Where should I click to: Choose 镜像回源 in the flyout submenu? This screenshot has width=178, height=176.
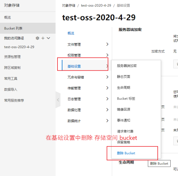pos(124,109)
